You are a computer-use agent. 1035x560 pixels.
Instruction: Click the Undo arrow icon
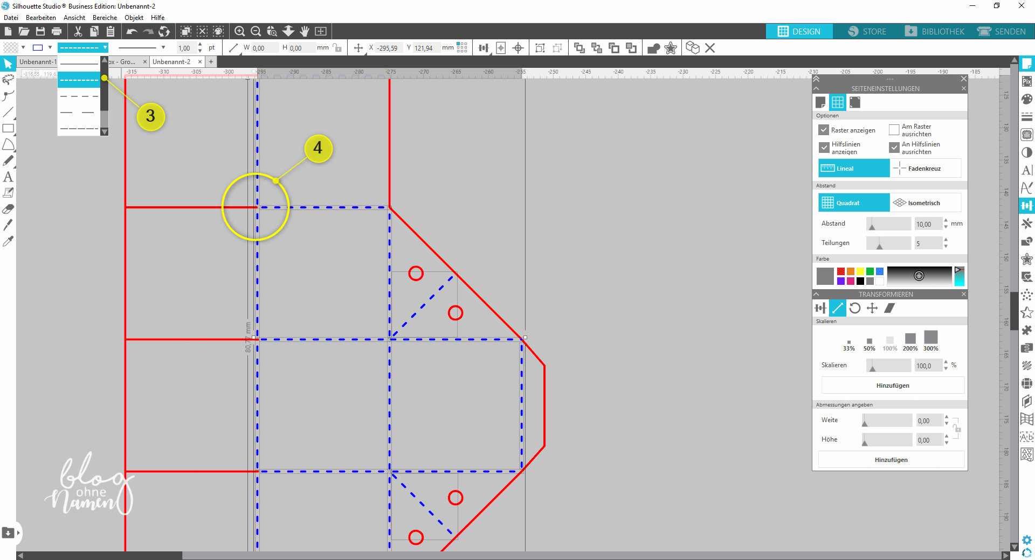132,32
